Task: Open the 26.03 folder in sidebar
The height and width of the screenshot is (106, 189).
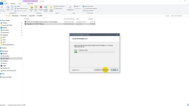Action: click(4, 42)
